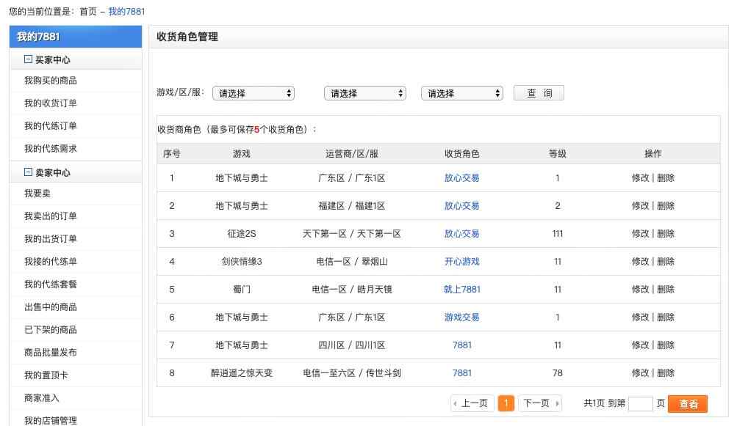This screenshot has width=748, height=426.
Task: Click 删除 for 醉逍遥之惊天变 row
Action: (x=666, y=373)
